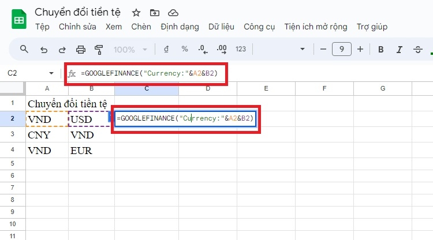
Task: Click into the formula bar text
Action: (x=149, y=73)
